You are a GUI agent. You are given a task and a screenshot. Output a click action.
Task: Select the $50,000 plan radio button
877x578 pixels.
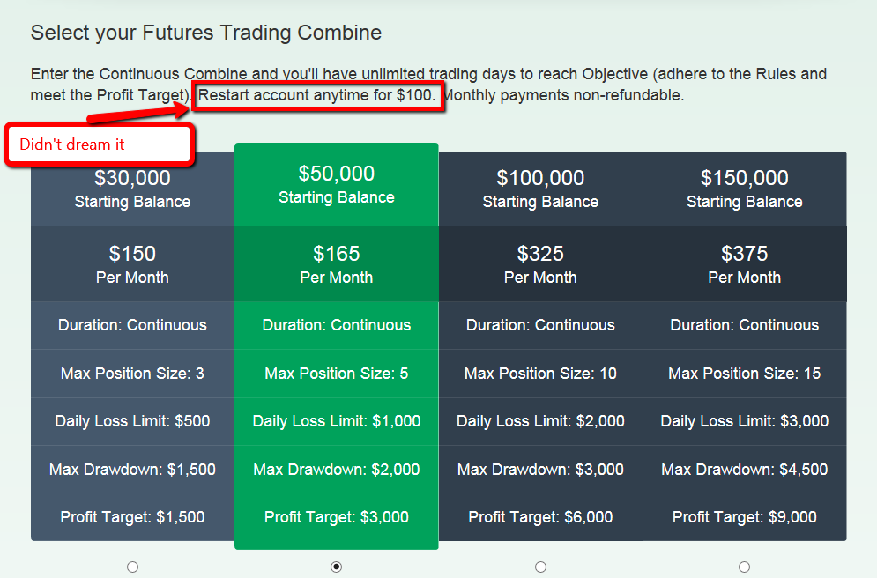[336, 567]
